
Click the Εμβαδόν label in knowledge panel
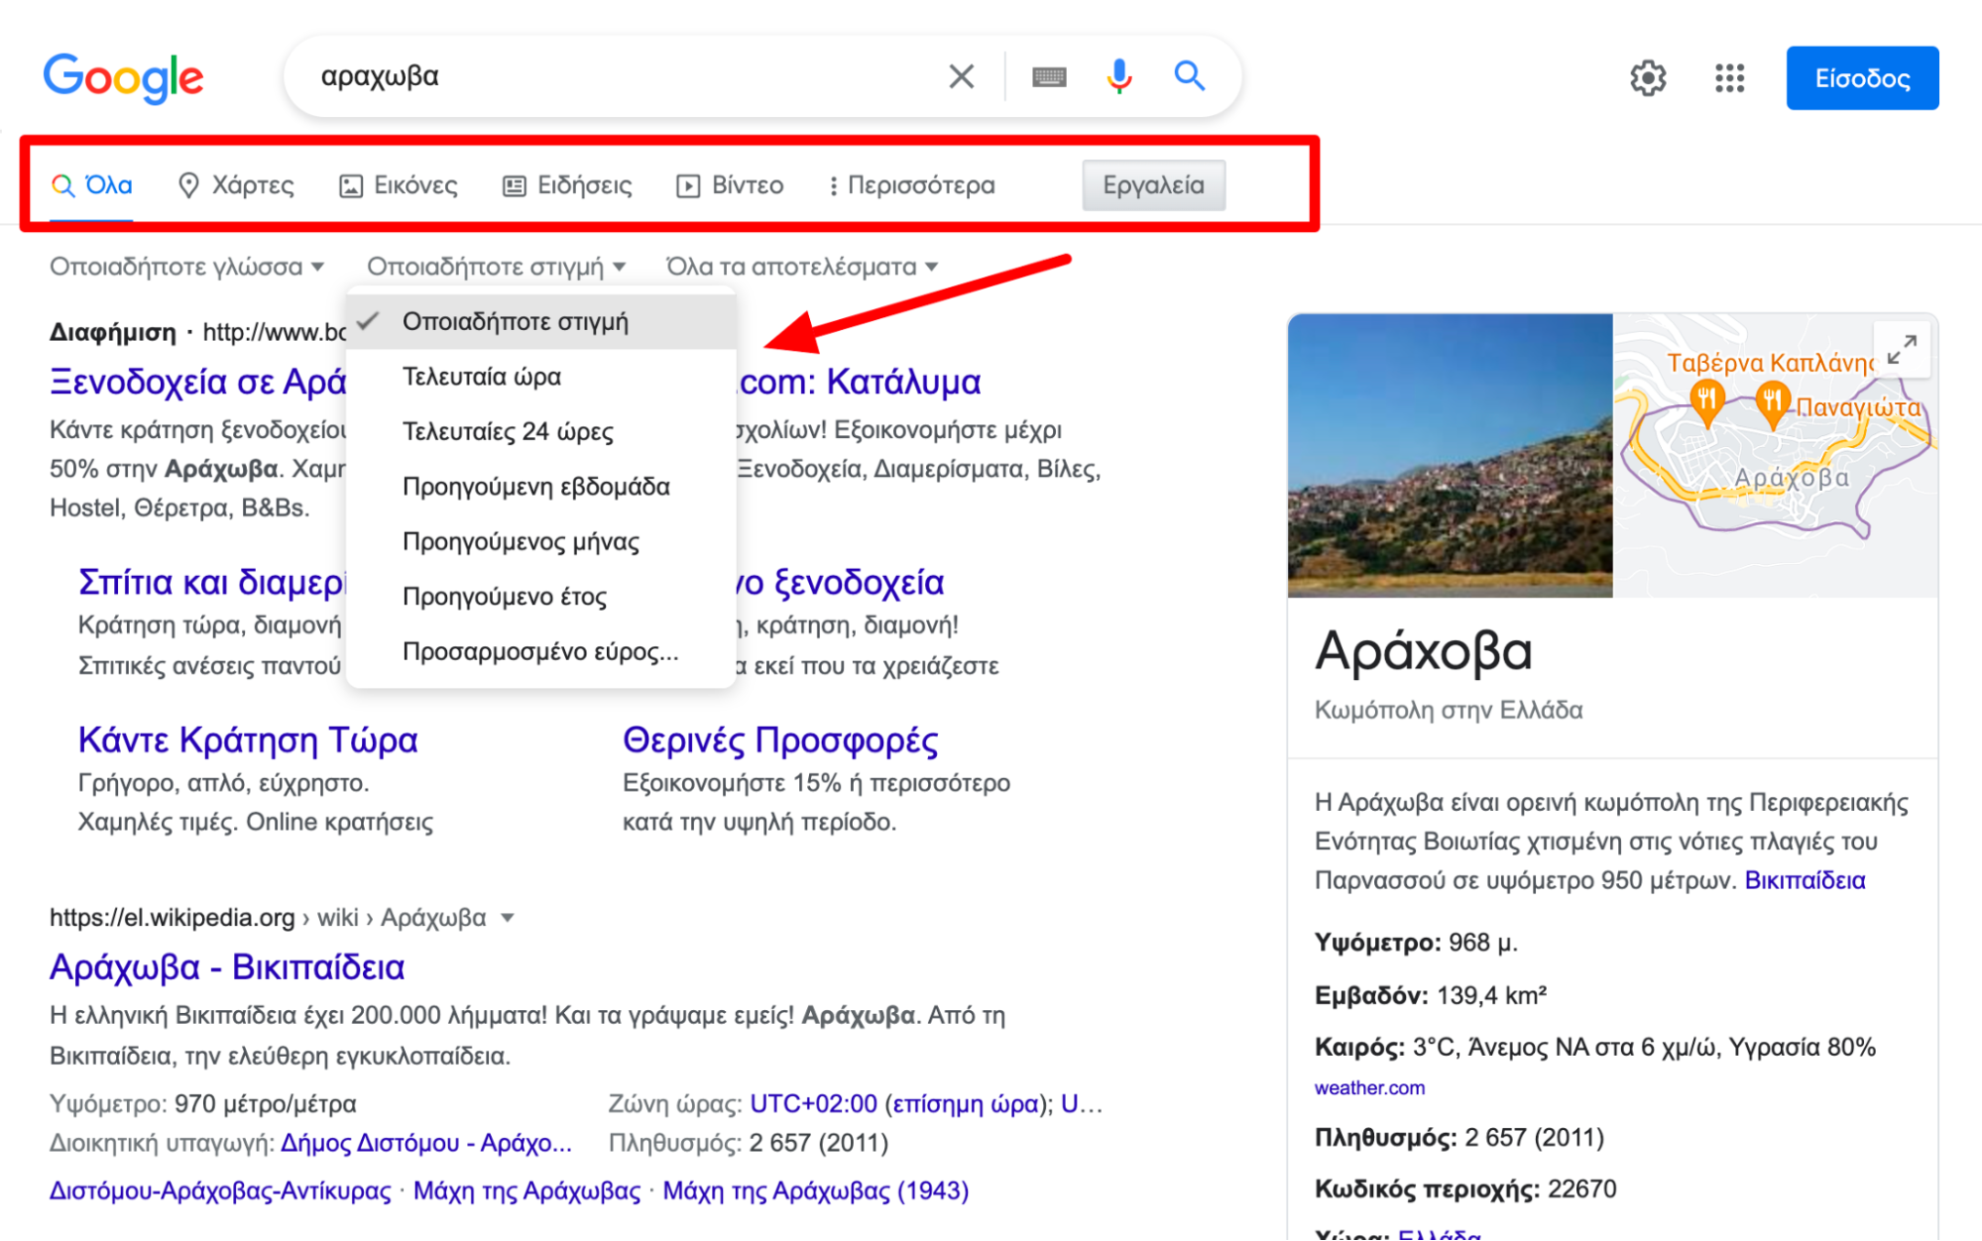pyautogui.click(x=1371, y=995)
